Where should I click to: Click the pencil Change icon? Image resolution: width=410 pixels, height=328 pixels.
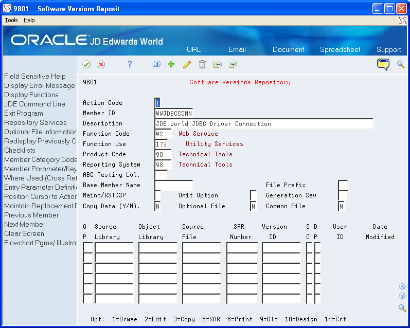click(x=187, y=64)
